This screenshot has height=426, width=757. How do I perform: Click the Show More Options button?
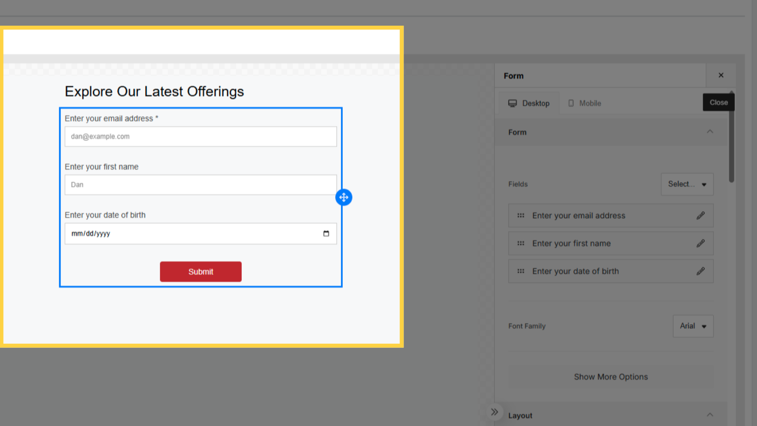[611, 377]
